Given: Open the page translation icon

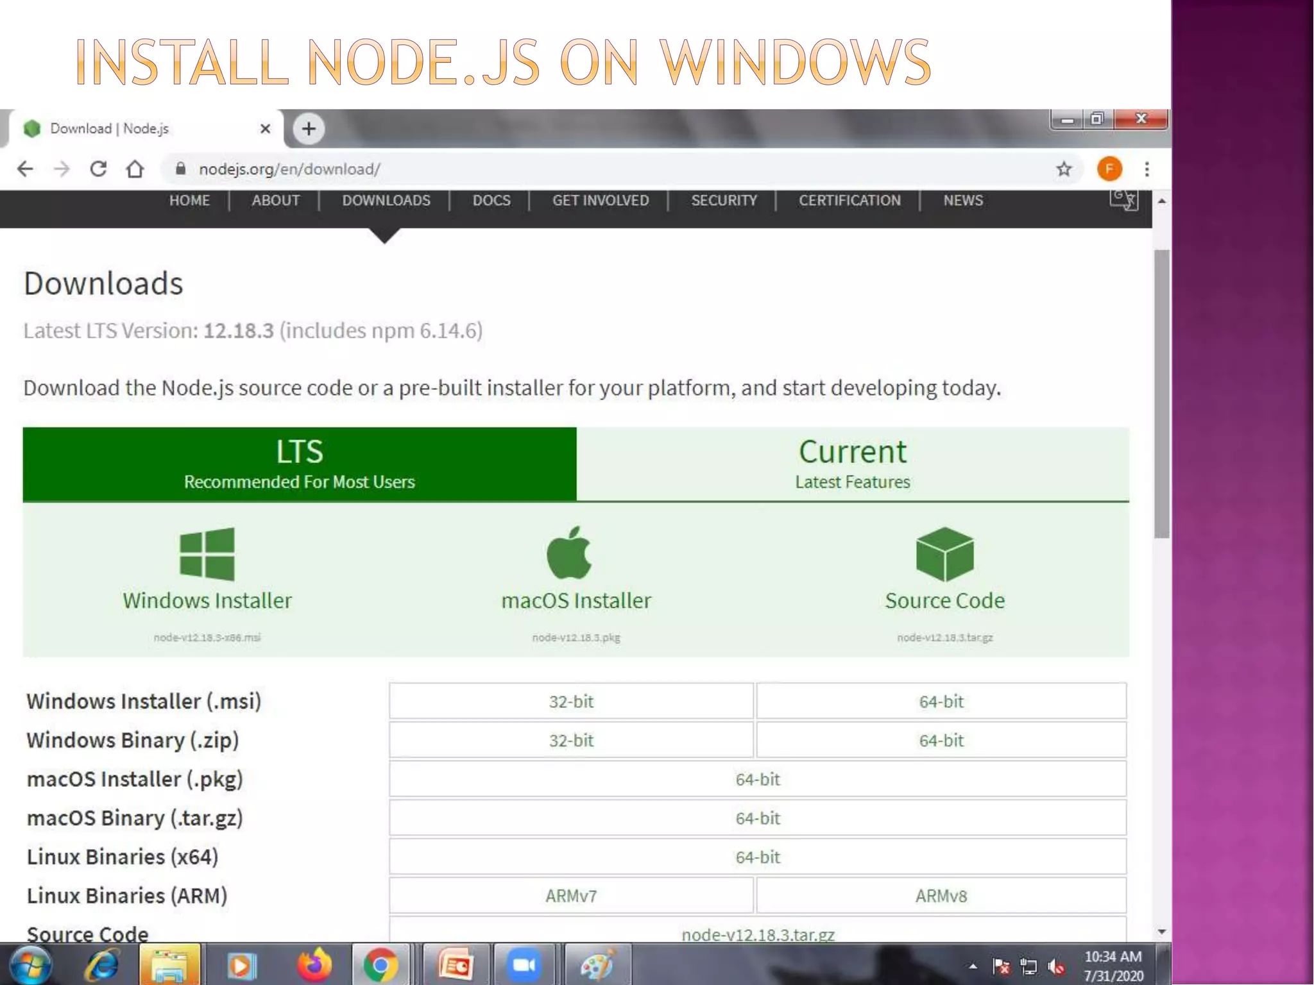Looking at the screenshot, I should click(x=1123, y=200).
